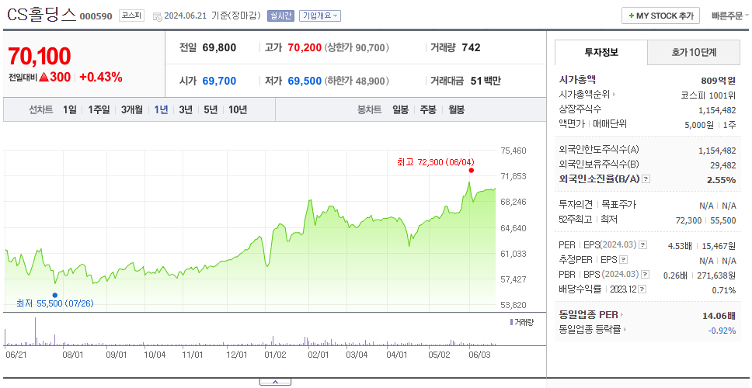
Task: Click the 저가 value 69,500
Action: tap(305, 81)
